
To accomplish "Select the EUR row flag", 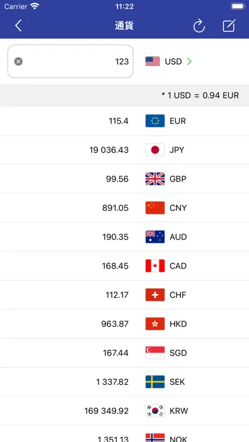I will tap(155, 121).
